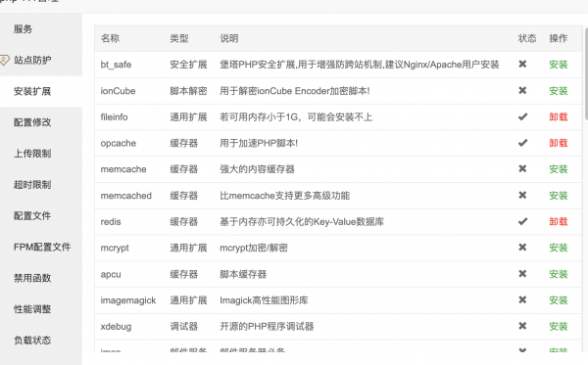Viewport: 588px width, 365px height.
Task: Open the 上传限制 section
Action: (x=32, y=154)
